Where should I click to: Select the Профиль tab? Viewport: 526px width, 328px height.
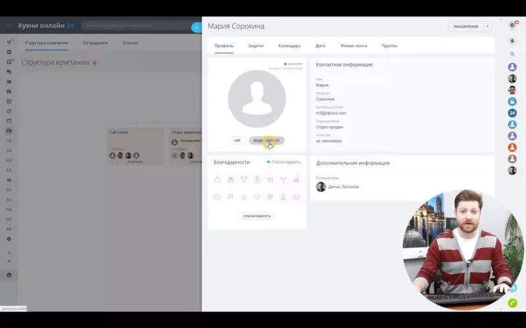(x=224, y=46)
